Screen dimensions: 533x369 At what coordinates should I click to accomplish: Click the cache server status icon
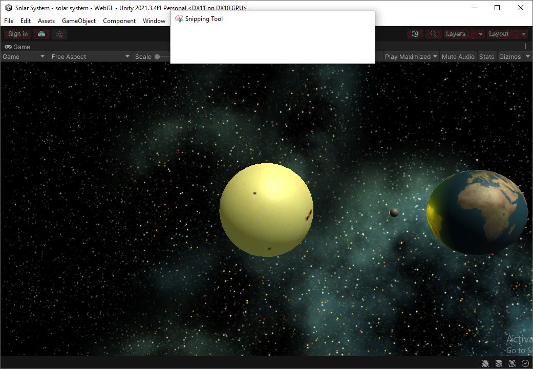[498, 363]
